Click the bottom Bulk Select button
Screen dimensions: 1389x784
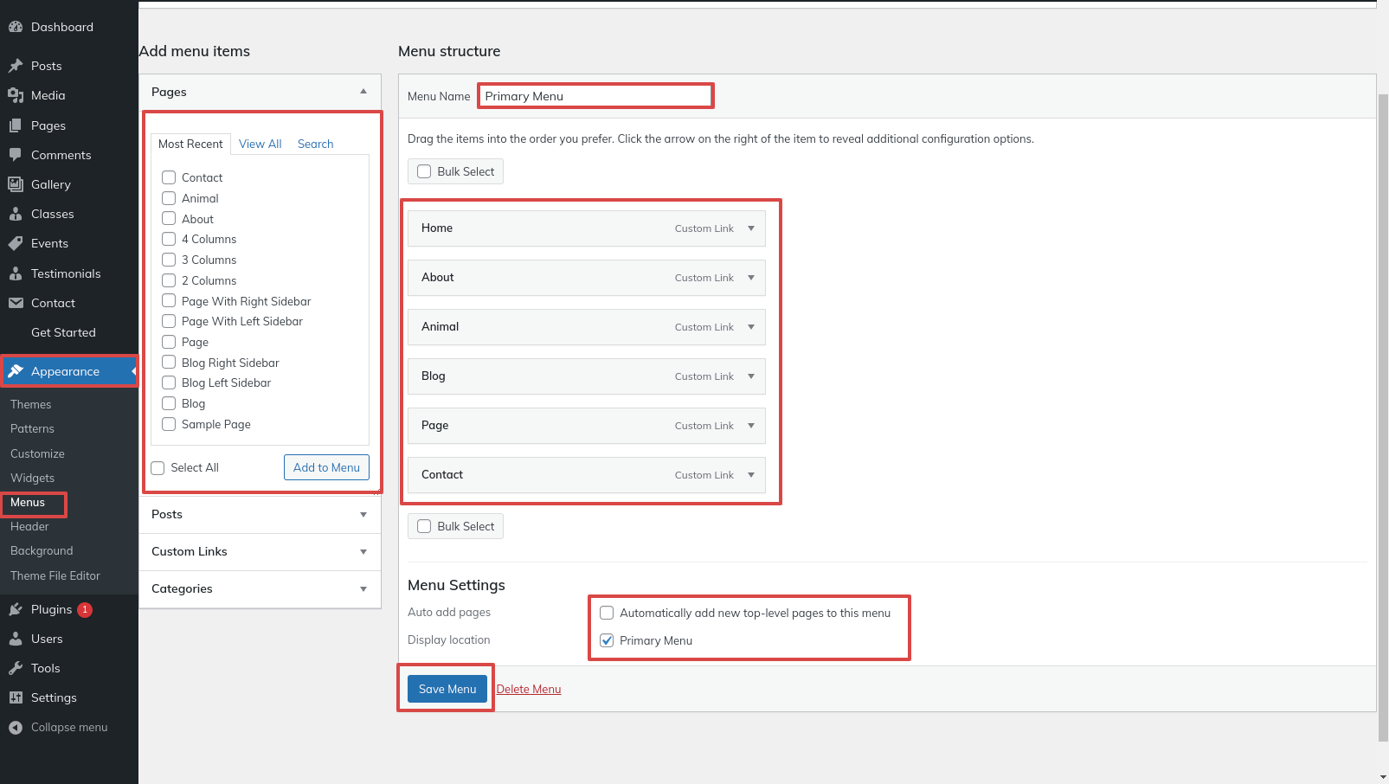point(455,526)
